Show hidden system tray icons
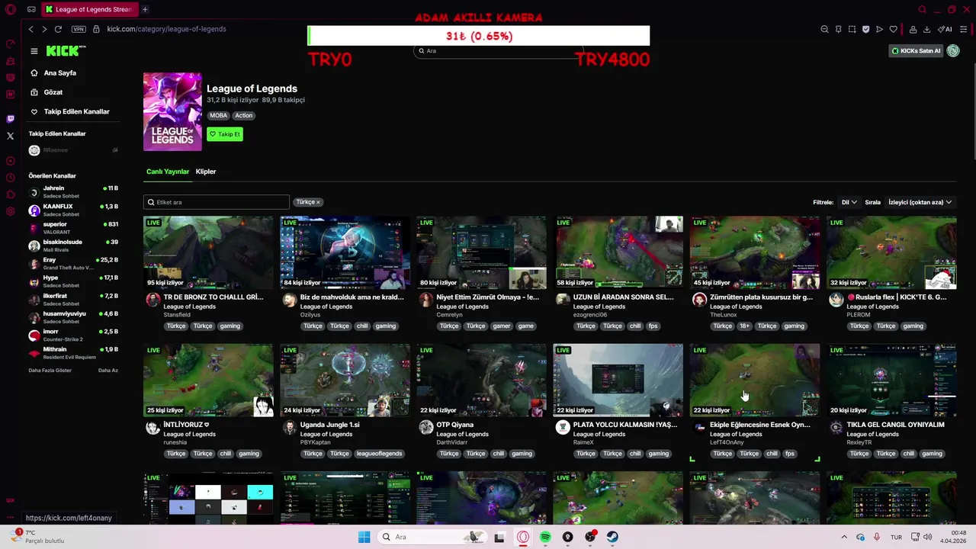This screenshot has width=976, height=549. [x=844, y=537]
